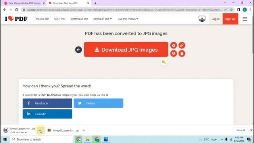Open the browser side panel icon

(x=239, y=10)
